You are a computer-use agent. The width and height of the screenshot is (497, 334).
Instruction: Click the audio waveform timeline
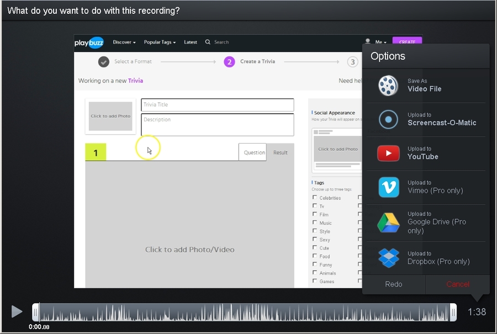point(245,312)
